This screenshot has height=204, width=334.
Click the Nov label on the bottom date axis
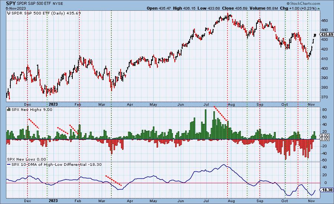pos(311,201)
